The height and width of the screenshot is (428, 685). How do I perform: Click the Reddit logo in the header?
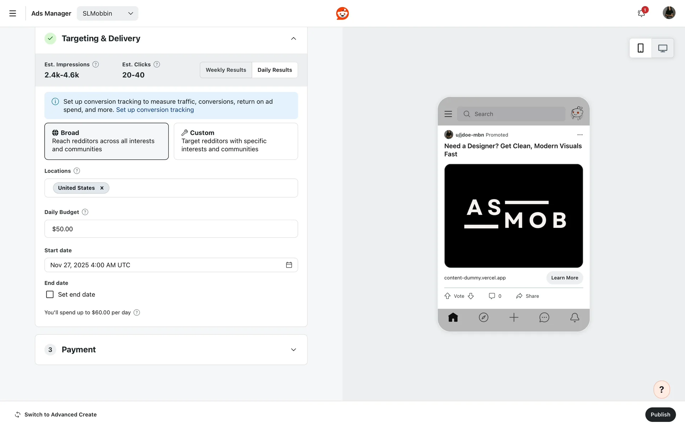coord(342,14)
